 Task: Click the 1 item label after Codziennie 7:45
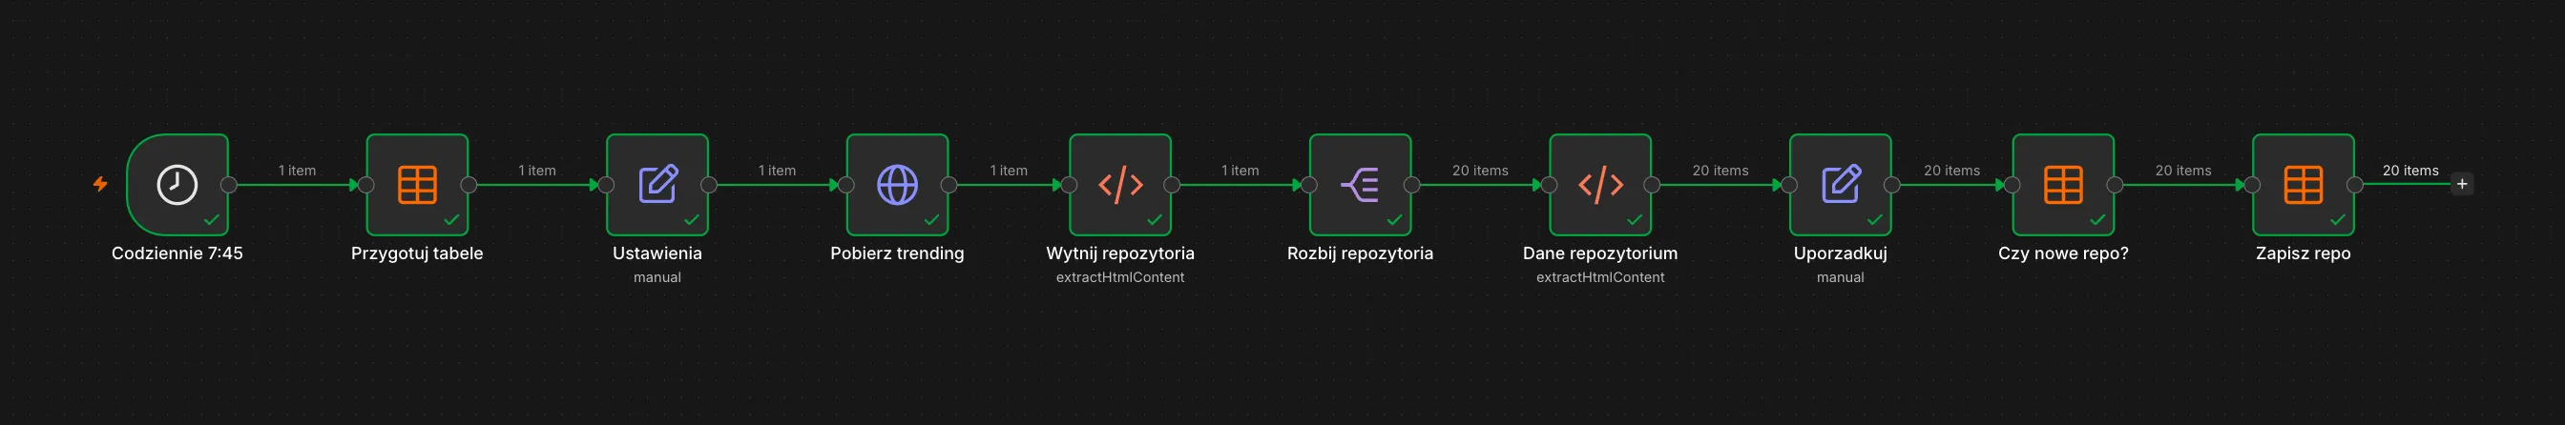pos(297,171)
